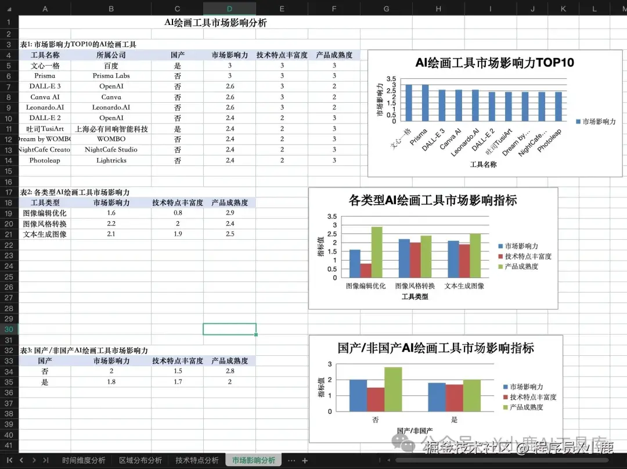The width and height of the screenshot is (627, 469).
Task: Select cell 表2: 各类型AI绘画工具市场影响力
Action: 75,192
